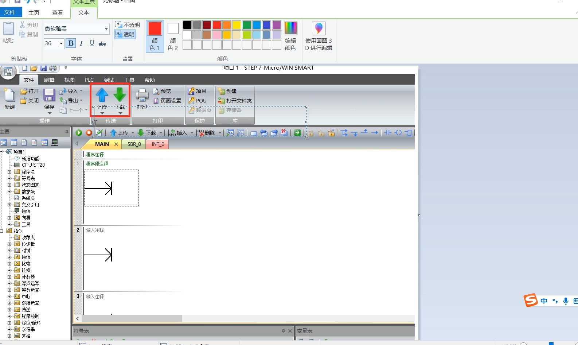
Task: Expand the 计数器 instruction folder
Action: (x=9, y=277)
